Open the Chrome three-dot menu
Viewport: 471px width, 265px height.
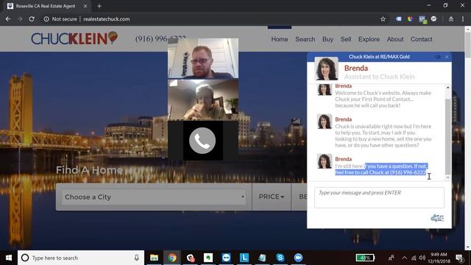(463, 19)
